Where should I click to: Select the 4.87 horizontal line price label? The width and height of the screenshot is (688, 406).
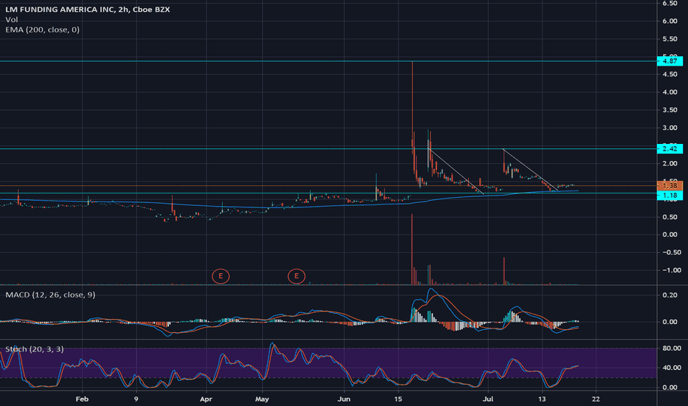670,61
